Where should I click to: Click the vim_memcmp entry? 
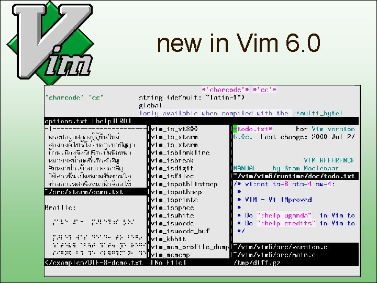coord(171,255)
